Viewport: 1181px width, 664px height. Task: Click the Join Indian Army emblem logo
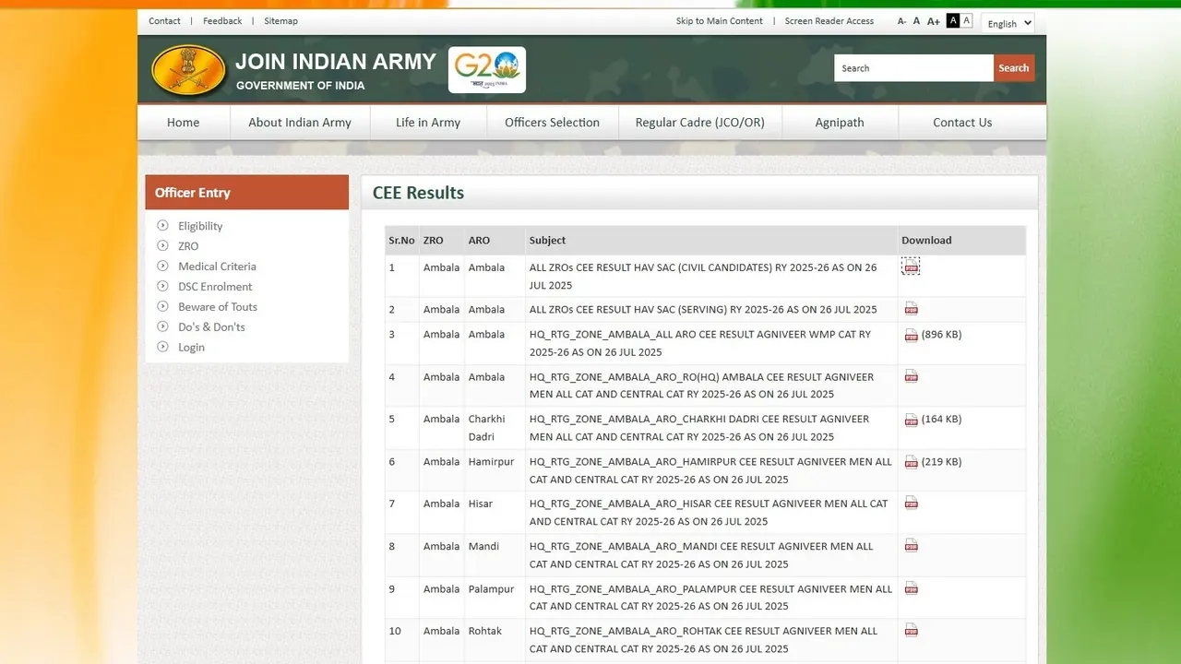(x=187, y=69)
